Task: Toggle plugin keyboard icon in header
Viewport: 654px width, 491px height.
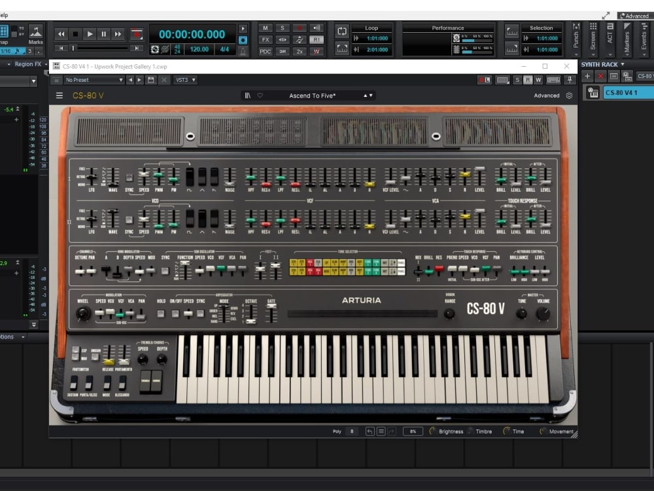Action: tap(553, 80)
